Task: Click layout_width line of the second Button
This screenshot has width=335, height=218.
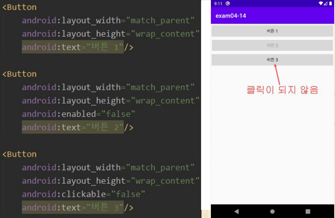Action: coord(108,87)
